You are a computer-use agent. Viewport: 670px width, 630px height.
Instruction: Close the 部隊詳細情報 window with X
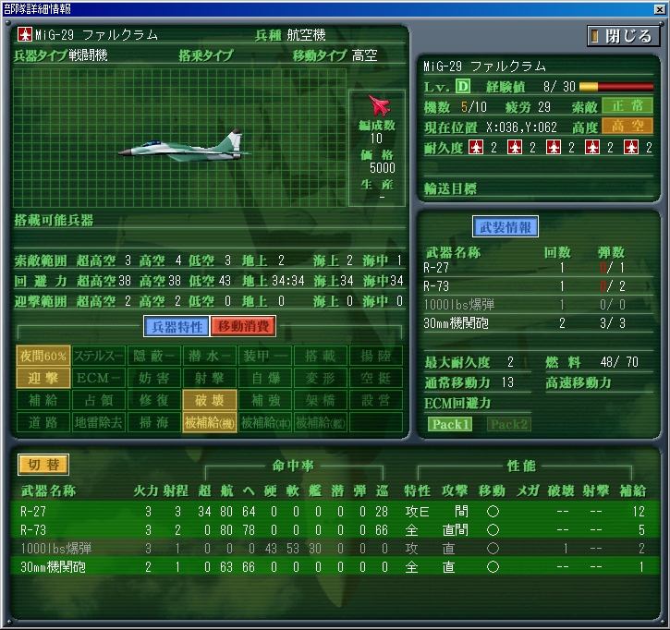tap(659, 9)
